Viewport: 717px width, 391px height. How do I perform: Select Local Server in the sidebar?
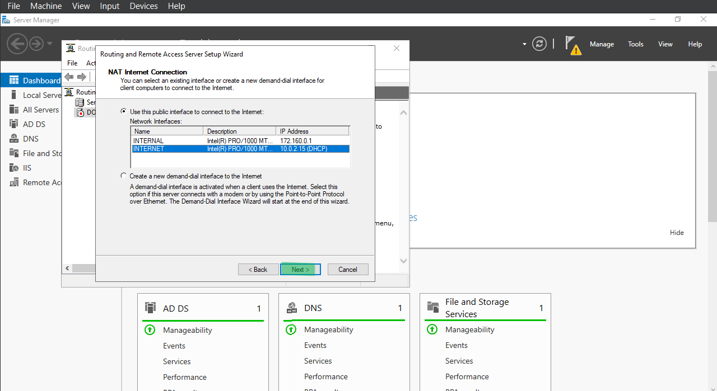(x=31, y=95)
